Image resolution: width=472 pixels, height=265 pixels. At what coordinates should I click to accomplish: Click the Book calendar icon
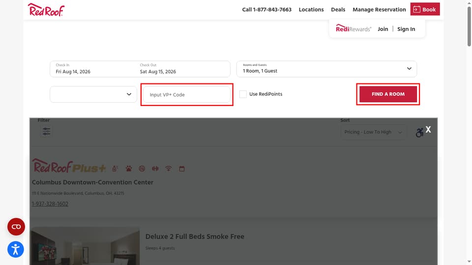[416, 9]
